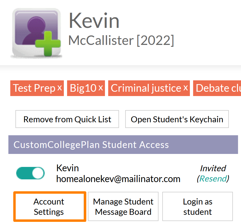Click the large Kevin name heading
The height and width of the screenshot is (224, 241).
(x=94, y=21)
